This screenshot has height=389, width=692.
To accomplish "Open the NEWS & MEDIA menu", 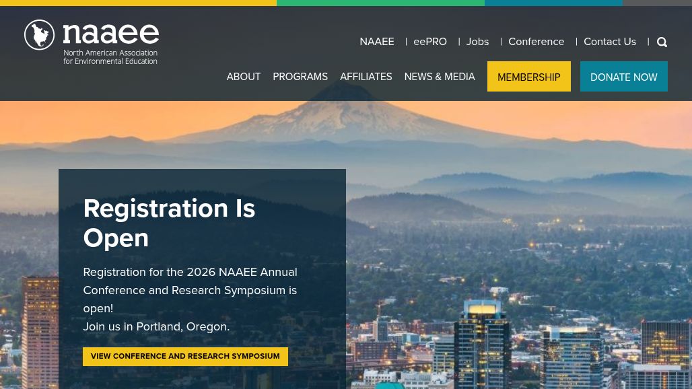I will pos(440,77).
